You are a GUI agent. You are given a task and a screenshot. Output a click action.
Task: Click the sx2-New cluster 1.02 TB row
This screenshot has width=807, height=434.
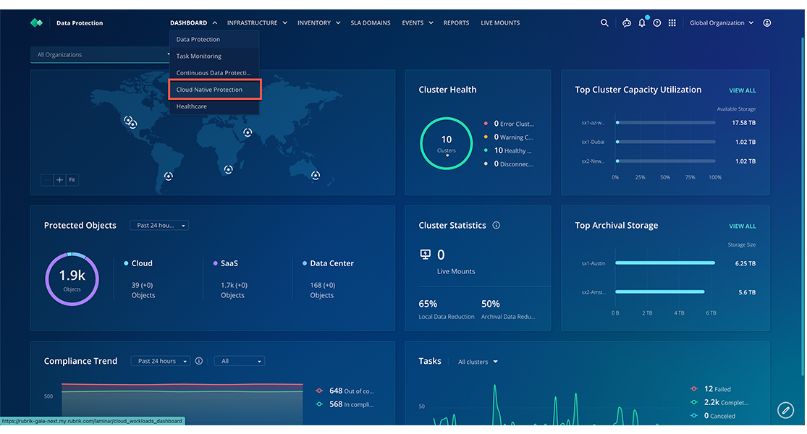(x=668, y=161)
